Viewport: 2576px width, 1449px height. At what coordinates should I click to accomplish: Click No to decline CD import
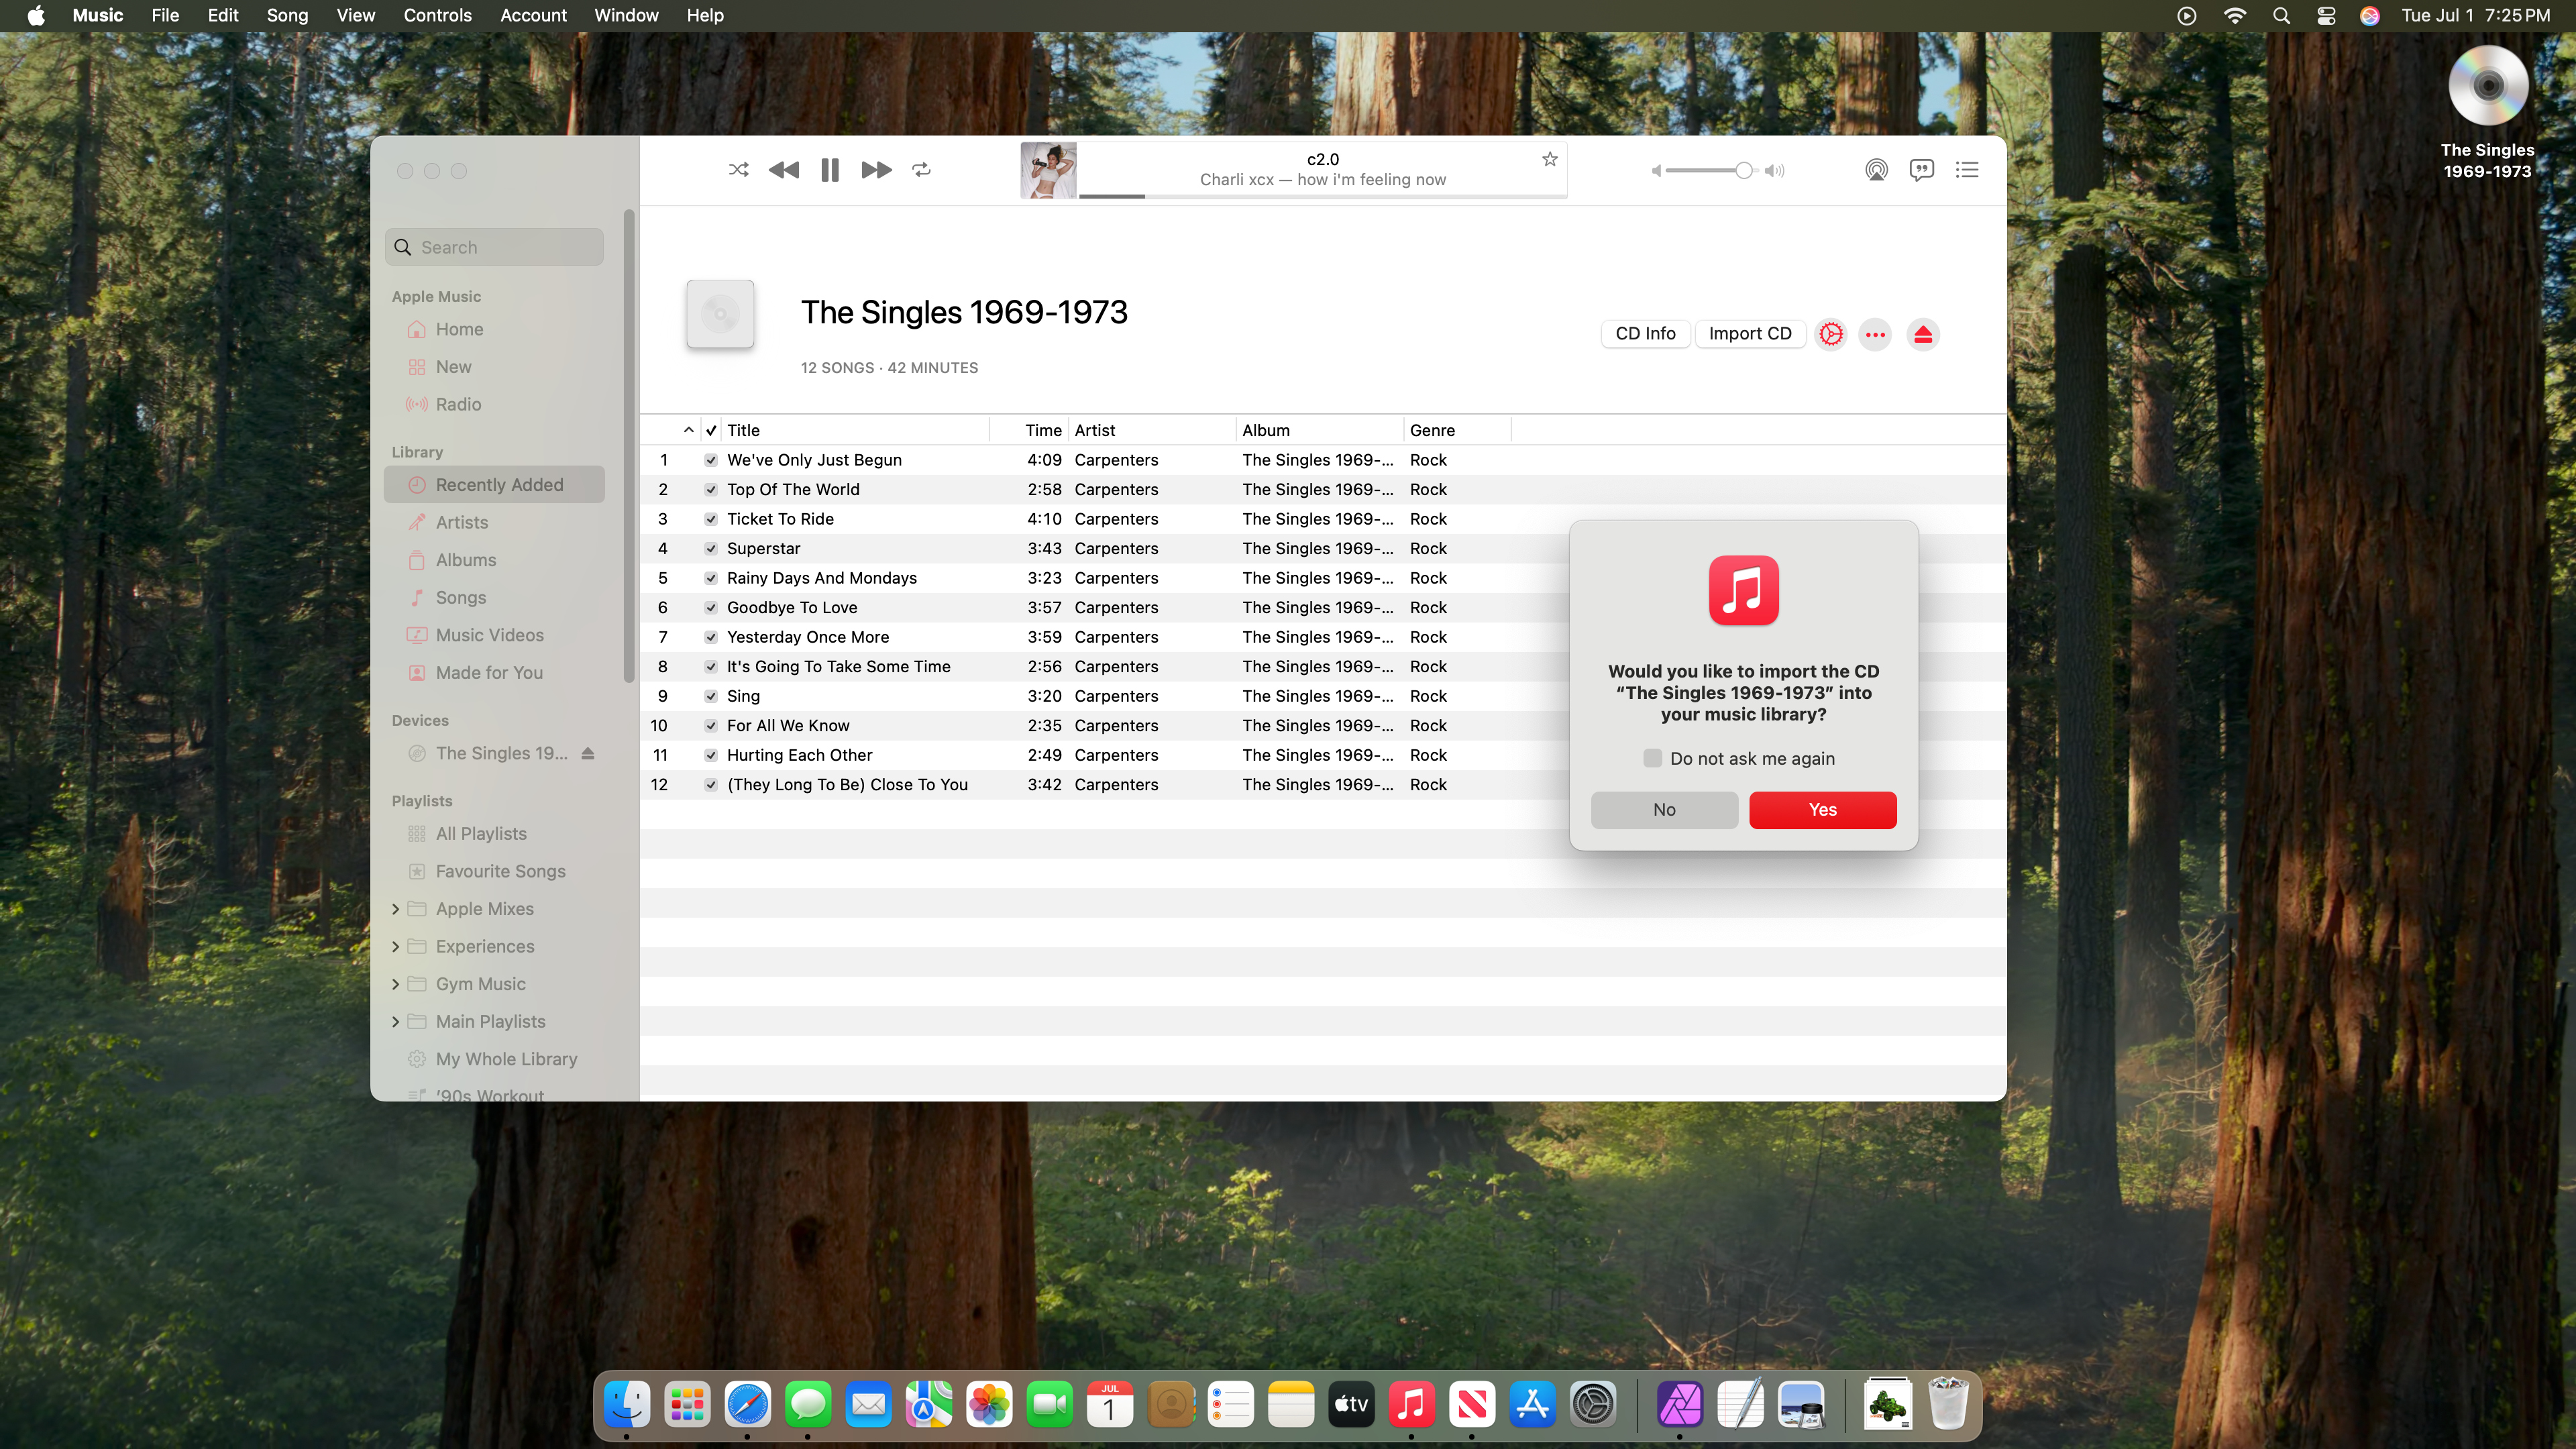1664,810
